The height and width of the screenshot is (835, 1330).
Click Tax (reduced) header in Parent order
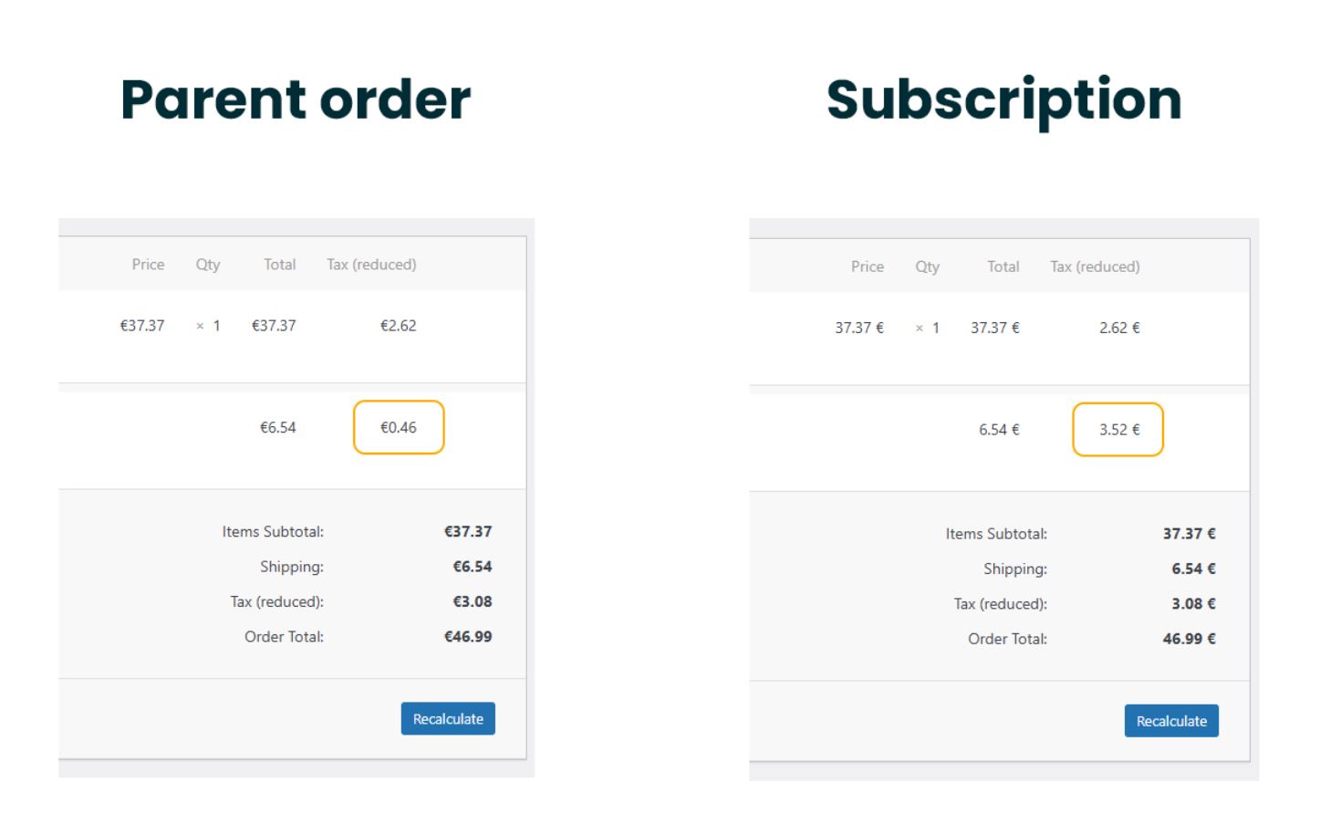(371, 265)
